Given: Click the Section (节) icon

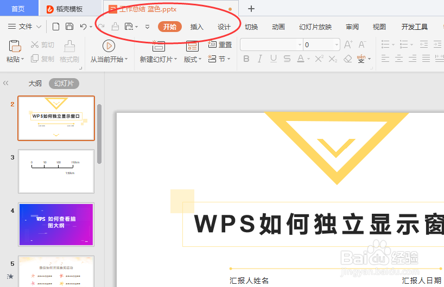Looking at the screenshot, I should point(212,59).
